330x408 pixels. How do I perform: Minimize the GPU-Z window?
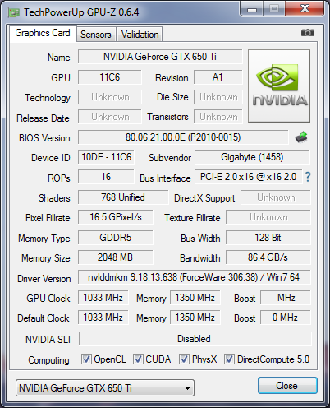252,9
